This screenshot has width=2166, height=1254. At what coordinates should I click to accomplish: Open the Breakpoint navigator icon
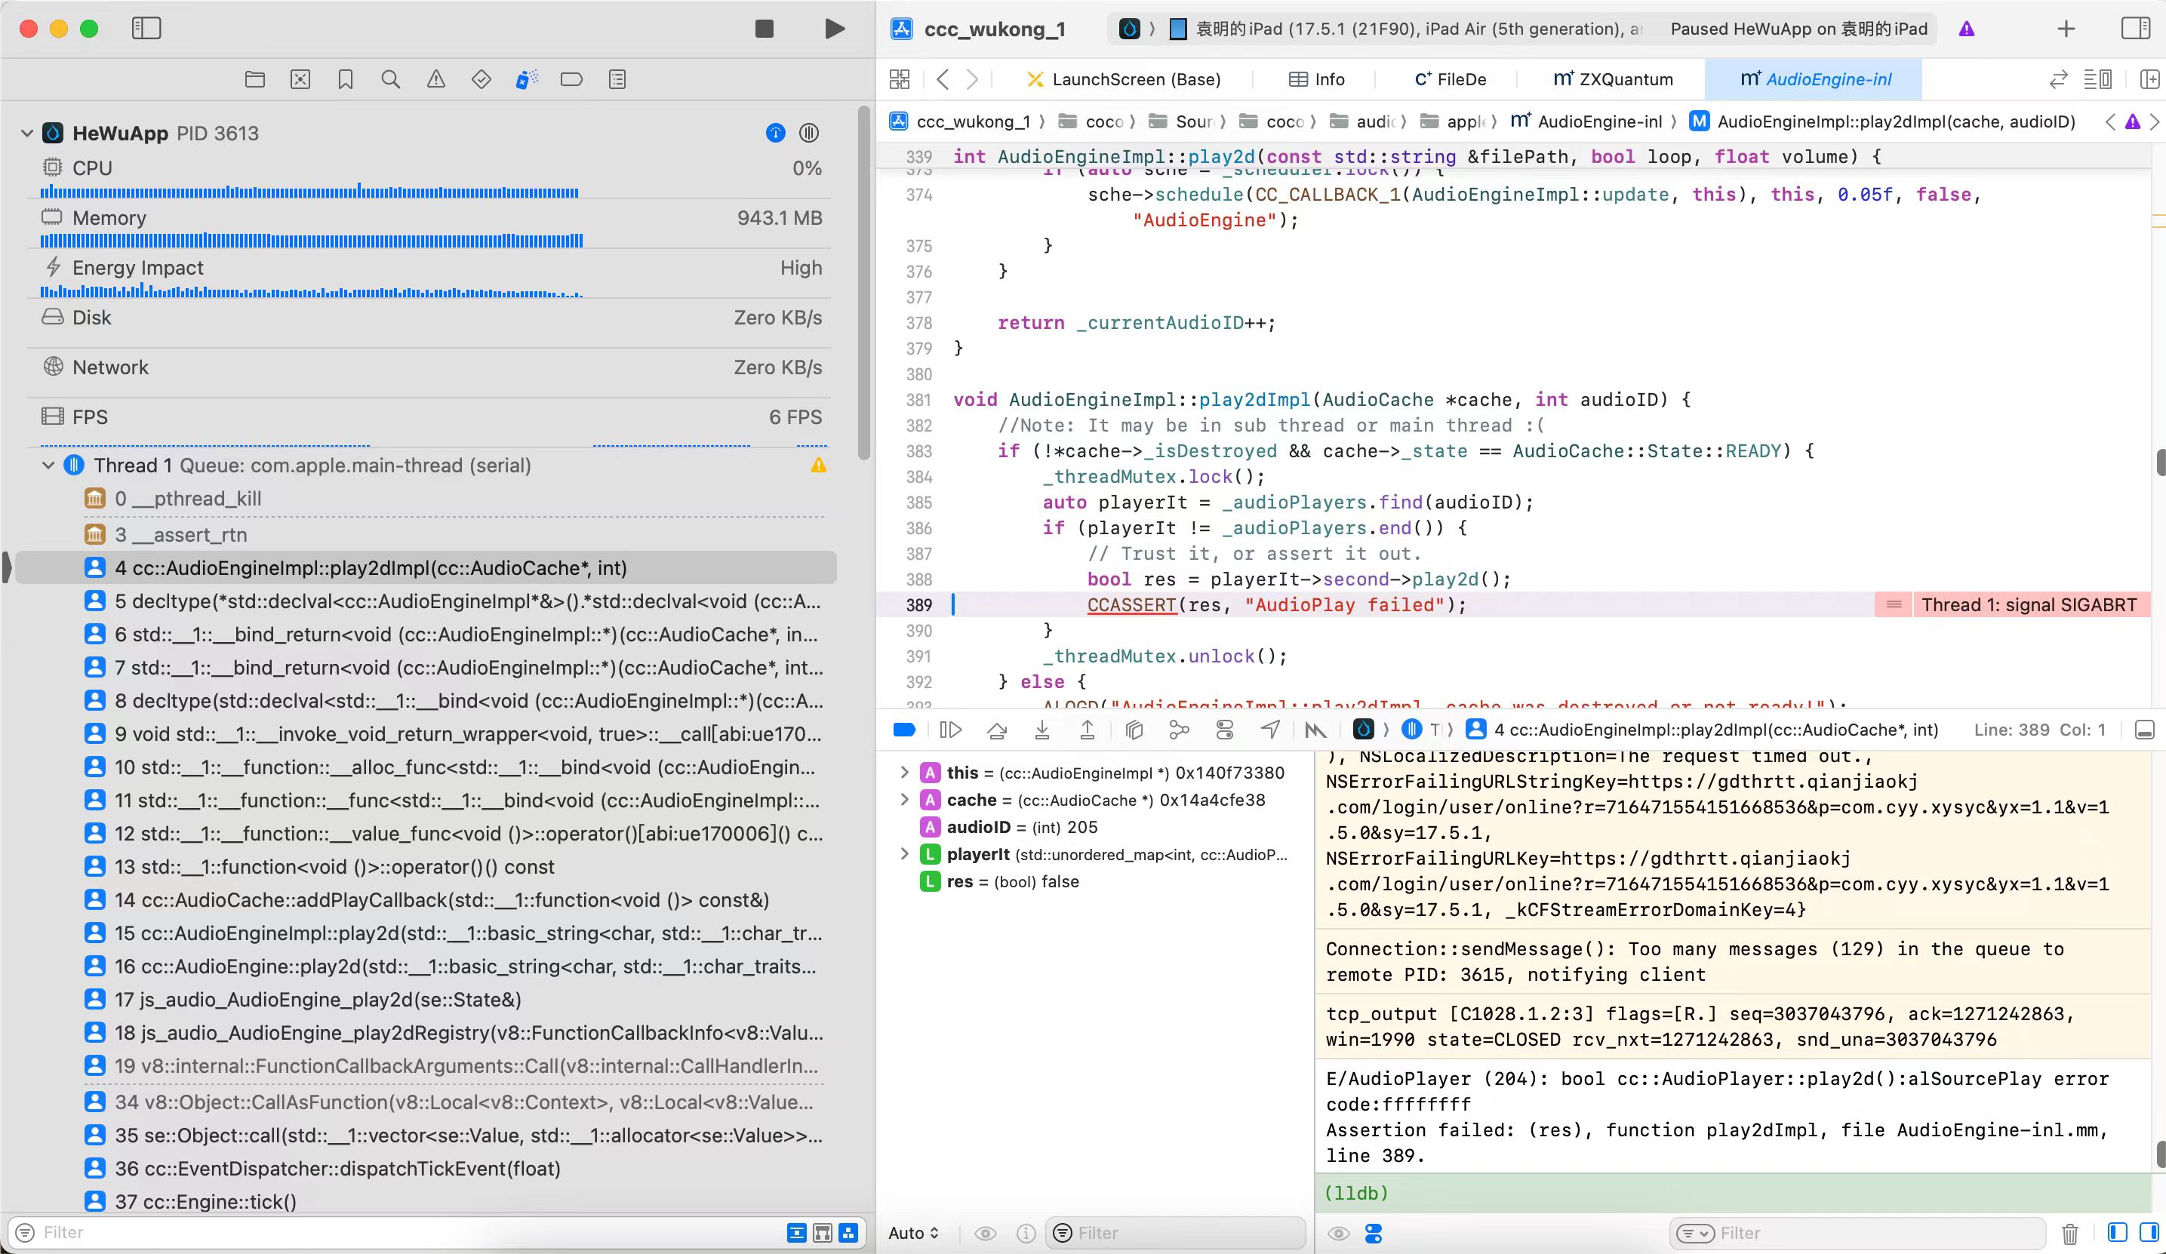click(571, 80)
